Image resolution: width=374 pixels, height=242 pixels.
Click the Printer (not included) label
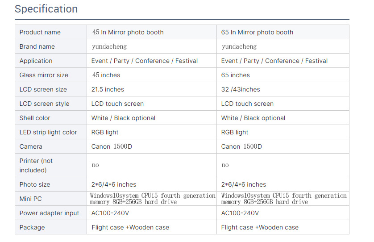pos(36,165)
